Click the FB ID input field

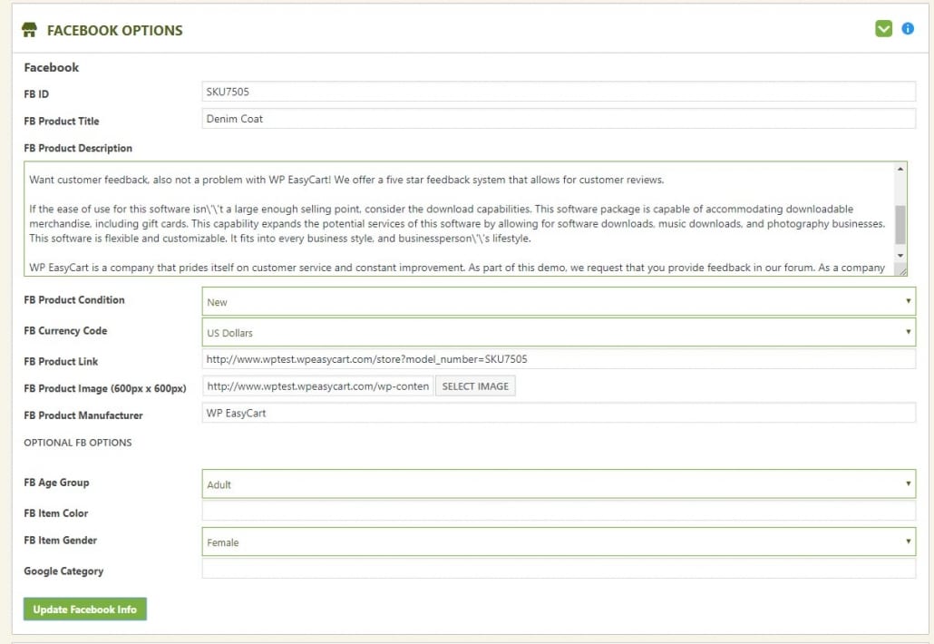tap(558, 92)
